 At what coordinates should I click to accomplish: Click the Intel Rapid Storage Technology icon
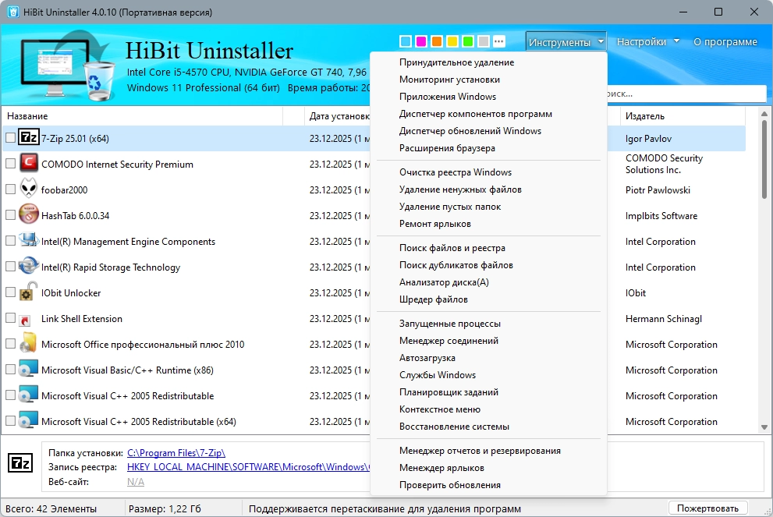pyautogui.click(x=29, y=266)
